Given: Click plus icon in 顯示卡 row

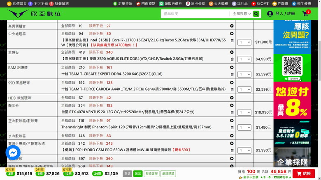Looking at the screenshot, I should point(232,105).
